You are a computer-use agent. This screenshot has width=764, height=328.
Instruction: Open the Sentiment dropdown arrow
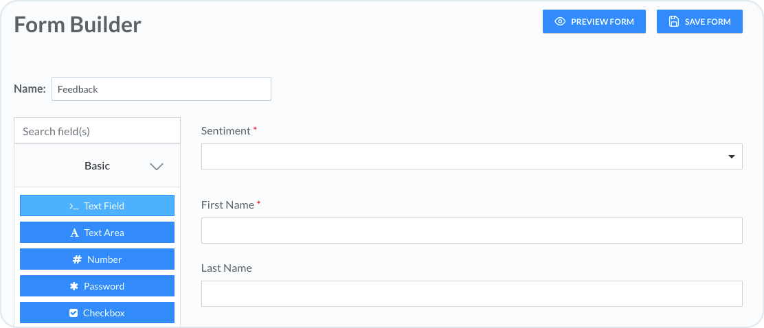pyautogui.click(x=731, y=157)
